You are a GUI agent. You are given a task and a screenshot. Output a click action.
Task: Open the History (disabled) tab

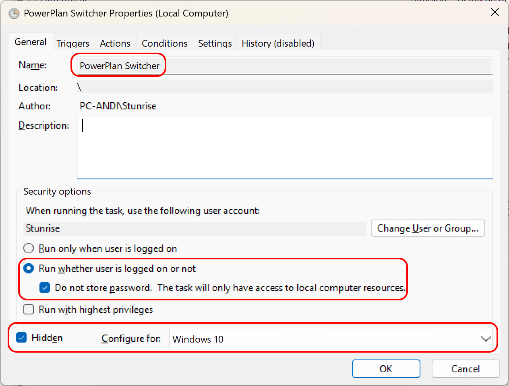tap(278, 43)
